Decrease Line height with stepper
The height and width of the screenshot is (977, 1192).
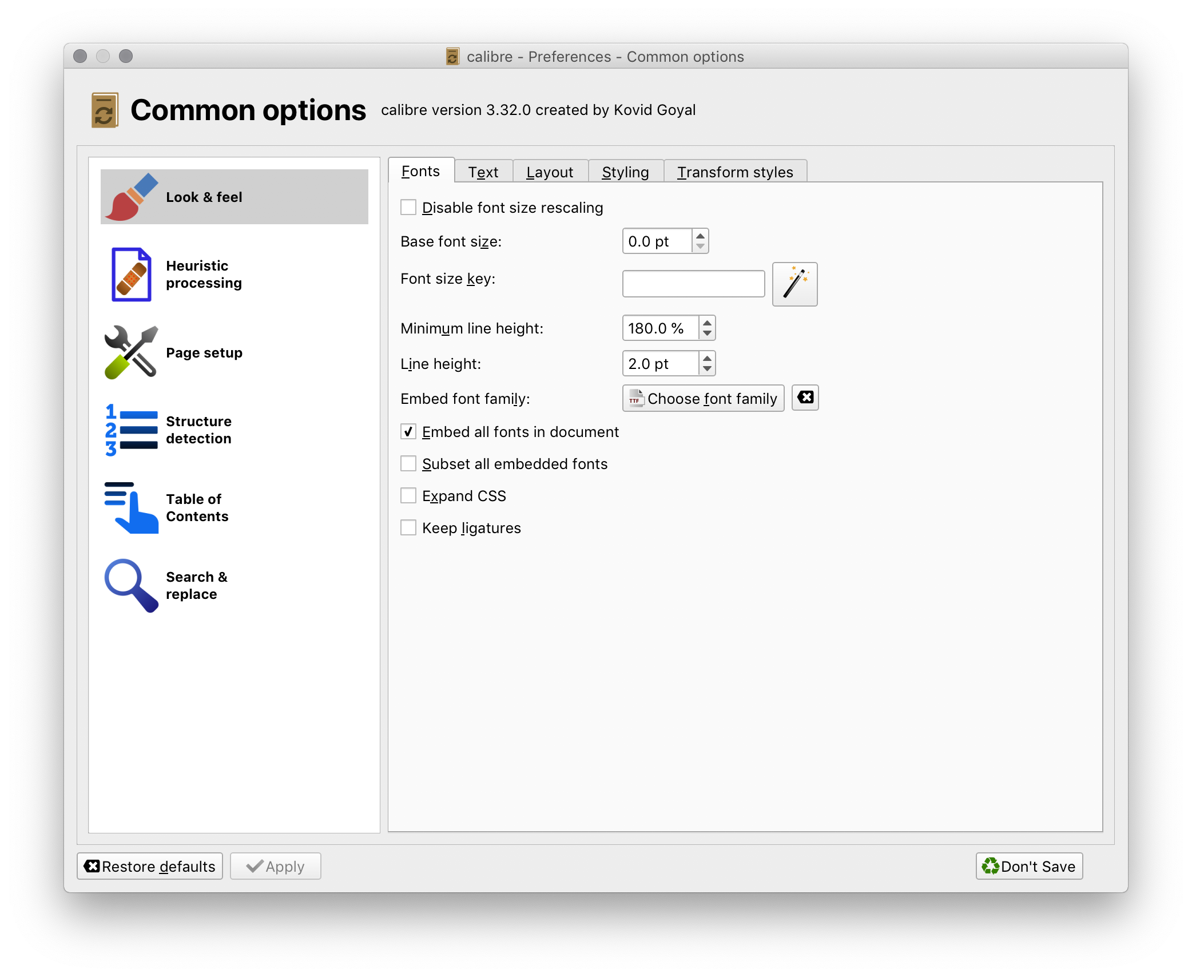coord(707,368)
